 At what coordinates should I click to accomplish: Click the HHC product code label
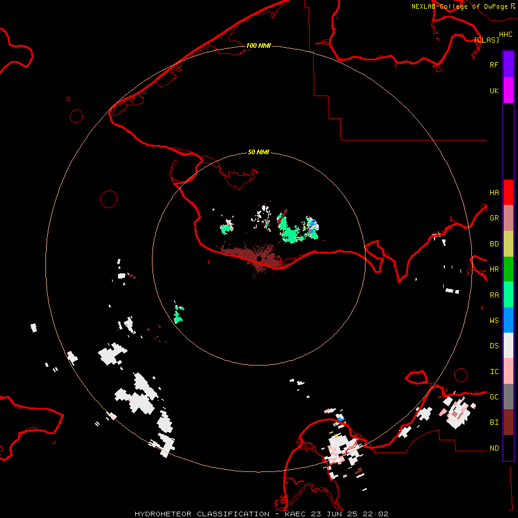coord(505,35)
